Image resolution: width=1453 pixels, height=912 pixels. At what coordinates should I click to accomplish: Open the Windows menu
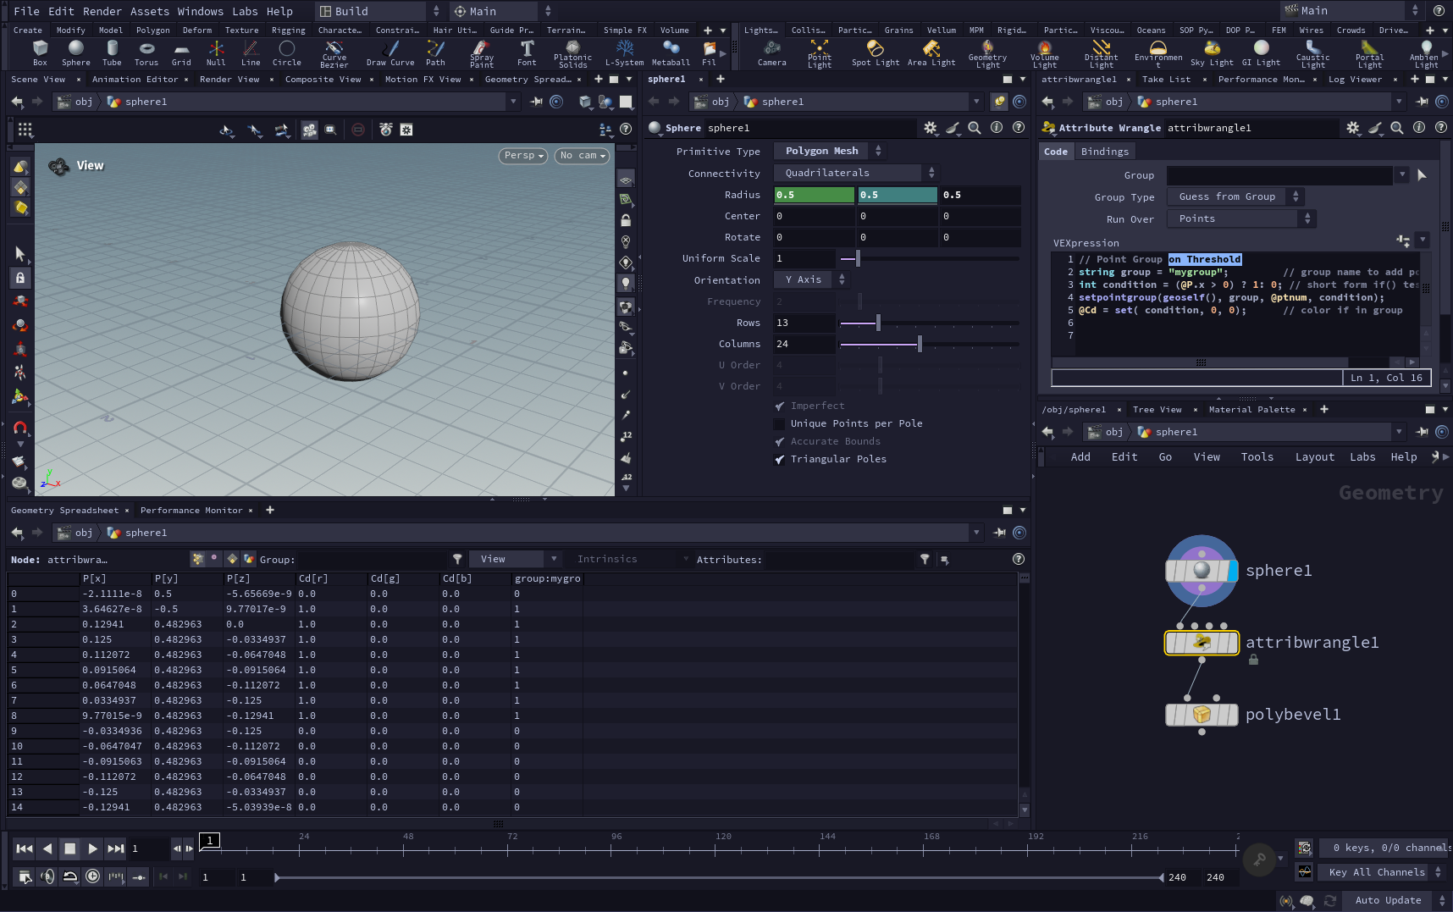pos(201,11)
